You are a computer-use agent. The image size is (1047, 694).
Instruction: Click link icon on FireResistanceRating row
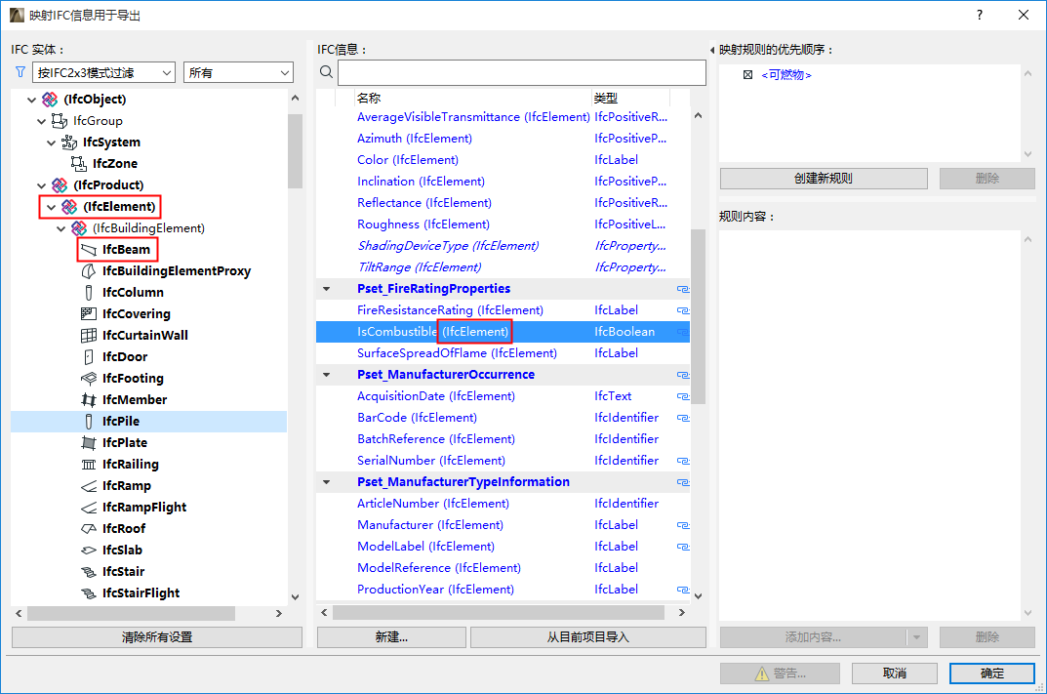(x=682, y=310)
